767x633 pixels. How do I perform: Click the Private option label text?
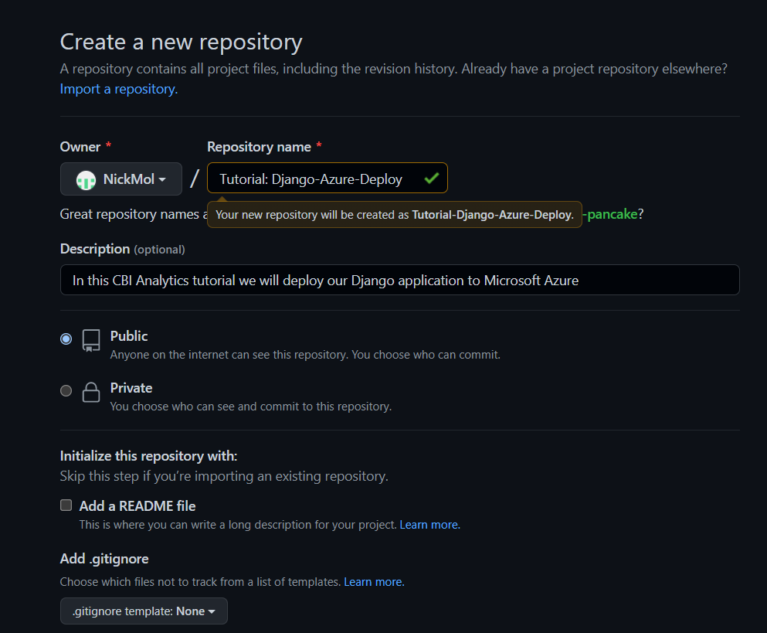coord(131,388)
